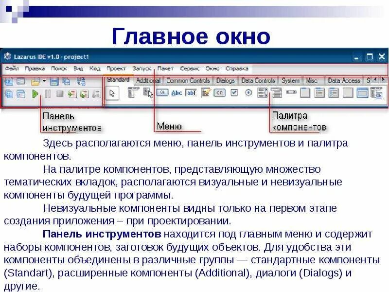Viewport: 389px width, 292px height.
Task: Switch to the Data Controls tab
Action: (x=258, y=80)
